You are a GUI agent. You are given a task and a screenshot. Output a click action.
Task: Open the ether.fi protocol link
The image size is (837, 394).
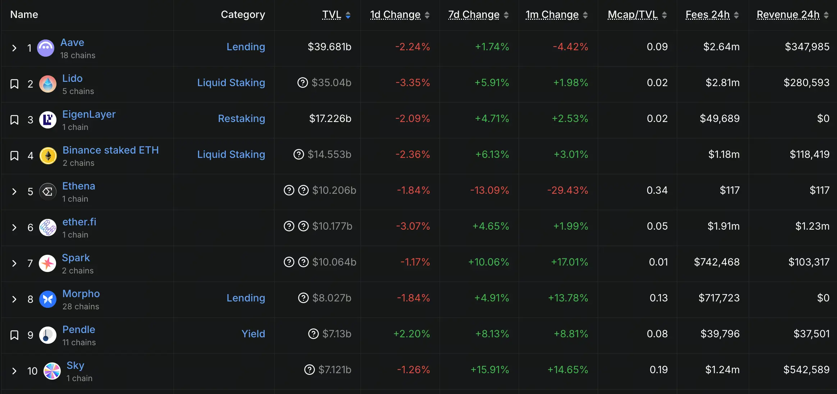(x=79, y=222)
